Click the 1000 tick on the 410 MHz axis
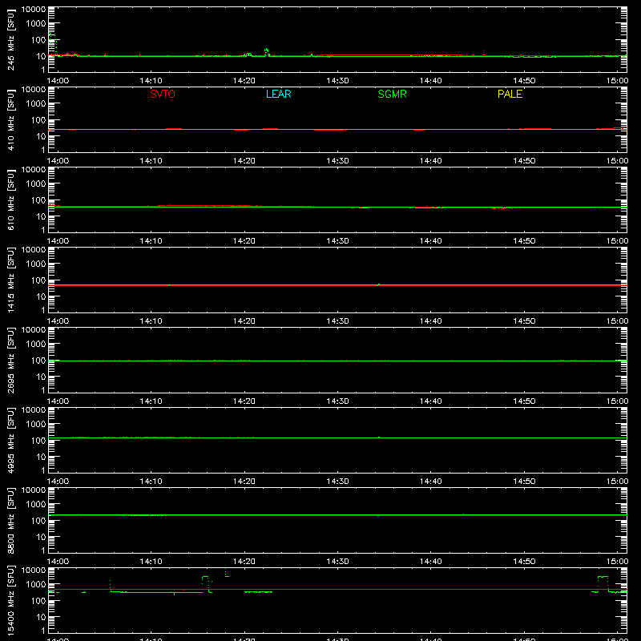The image size is (641, 641). point(36,103)
